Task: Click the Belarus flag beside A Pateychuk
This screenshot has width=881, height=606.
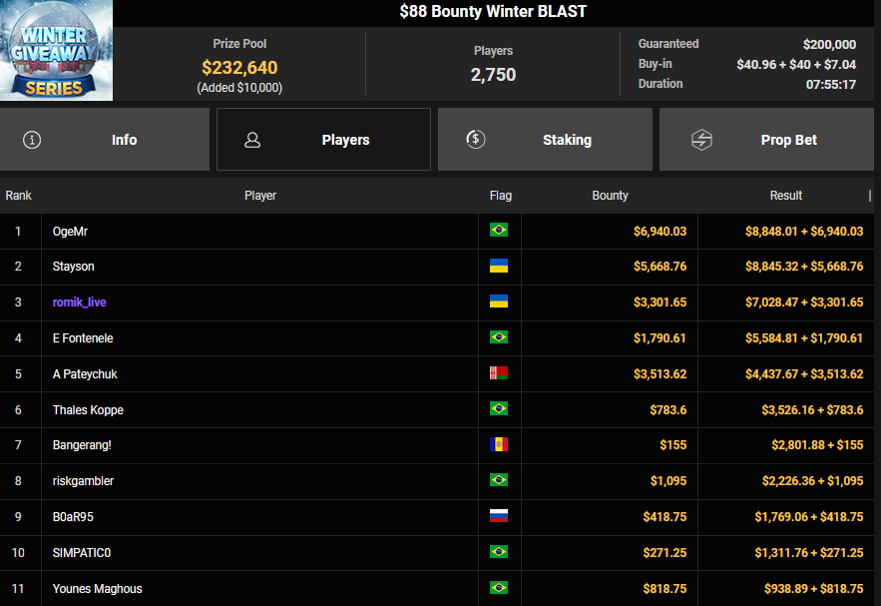Action: tap(499, 374)
